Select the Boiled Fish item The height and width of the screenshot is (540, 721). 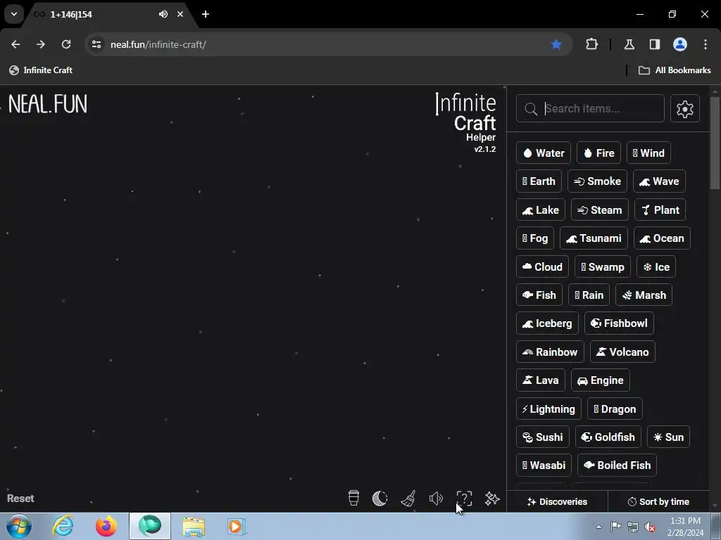[x=617, y=465]
